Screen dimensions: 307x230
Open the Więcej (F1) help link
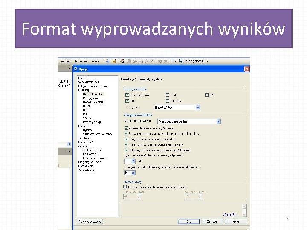point(230,215)
